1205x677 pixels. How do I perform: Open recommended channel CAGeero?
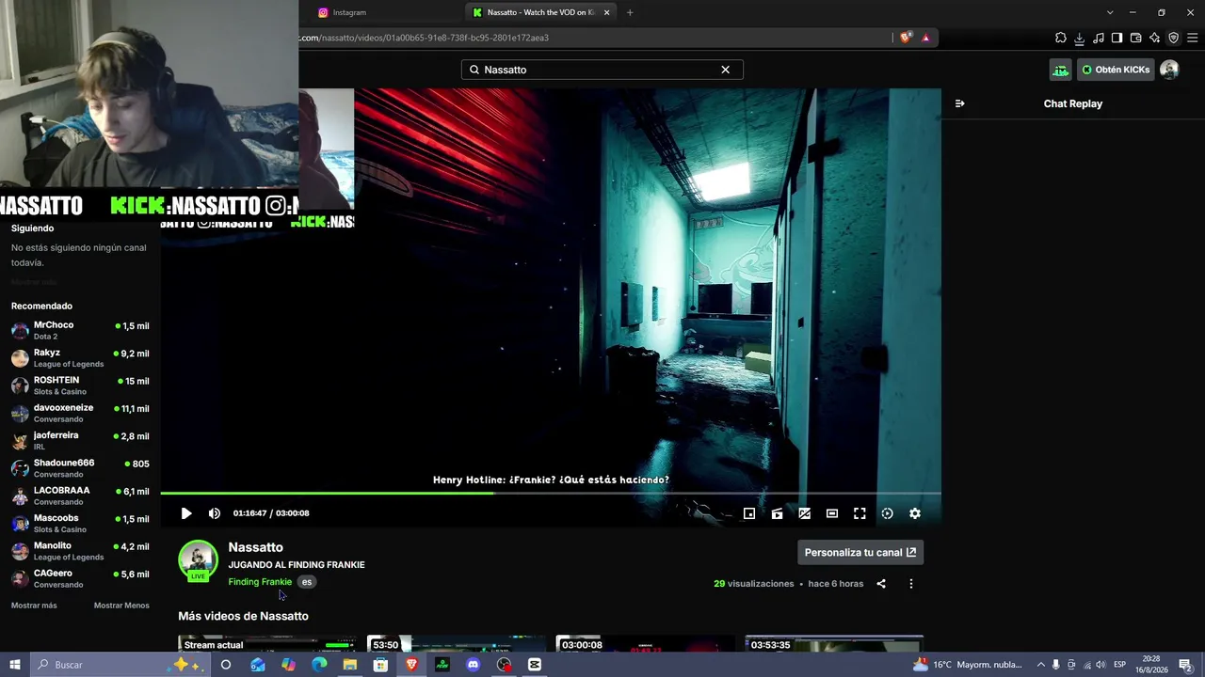click(80, 578)
